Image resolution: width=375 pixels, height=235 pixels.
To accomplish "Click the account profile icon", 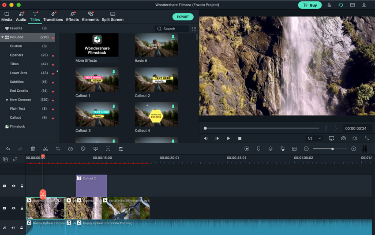I will click(329, 5).
